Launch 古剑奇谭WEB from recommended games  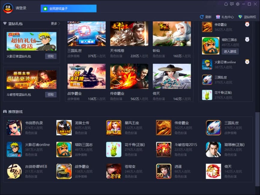[14, 171]
